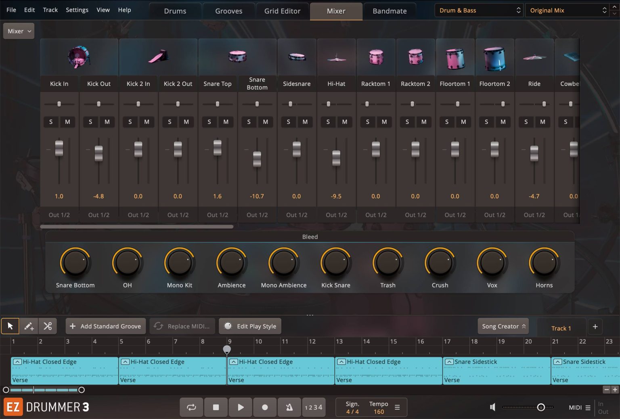Click the master volume slider handle

pyautogui.click(x=541, y=407)
